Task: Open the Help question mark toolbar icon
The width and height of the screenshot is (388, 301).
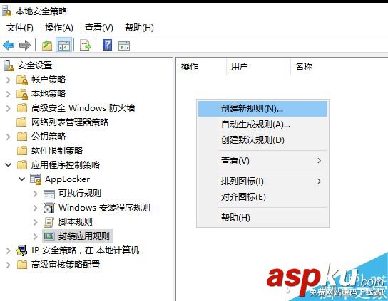Action: click(107, 45)
